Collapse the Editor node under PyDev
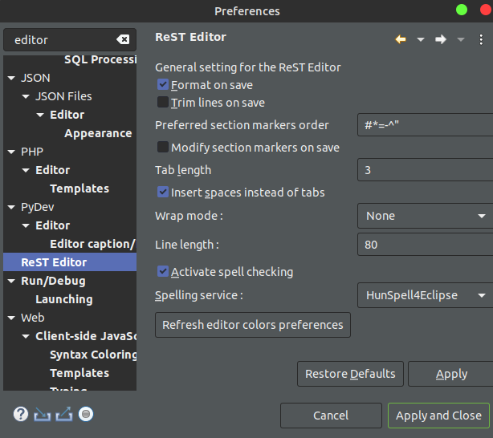 point(26,225)
